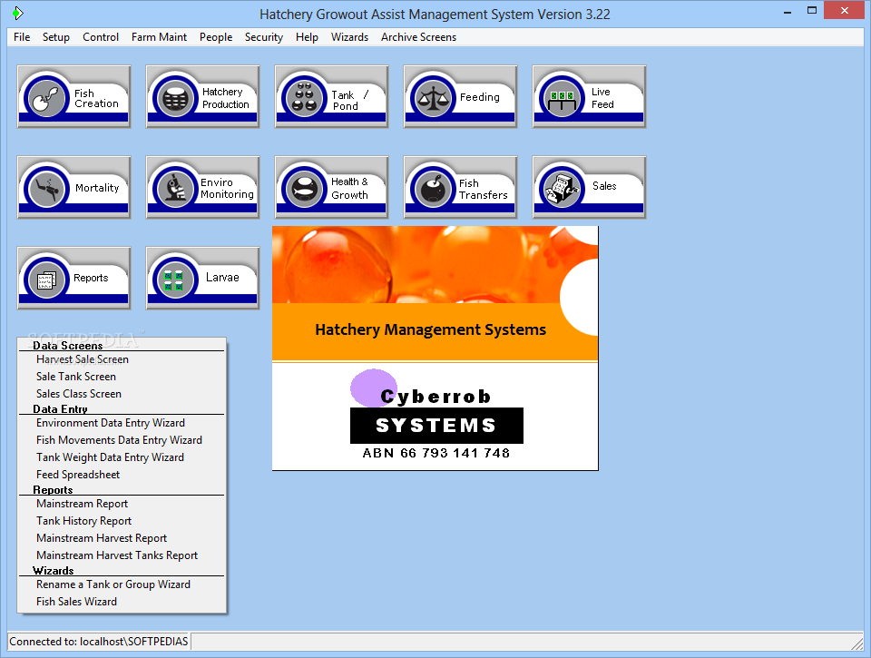Launch Rename a Tank or Group Wizard
This screenshot has width=871, height=658.
[x=113, y=584]
